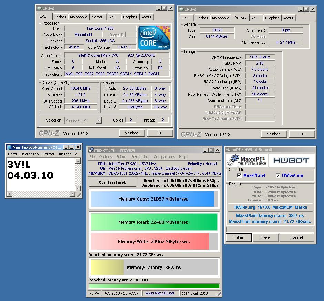Screen dimensions: 324x301
Task: Open the Submit menu in MaxxMEM²
Action: (121, 157)
